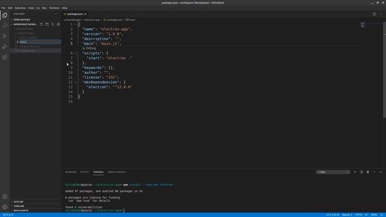Switch to the Debug Console tab
Image resolution: width=386 pixels, height=217 pixels.
click(116, 172)
